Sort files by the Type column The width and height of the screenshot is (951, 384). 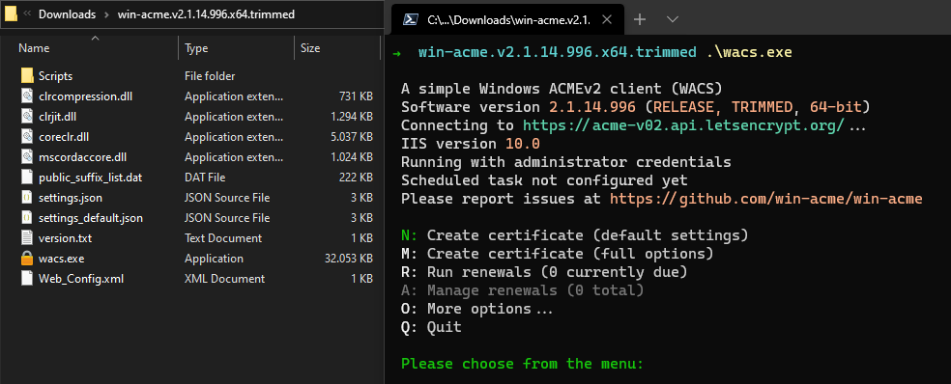[x=196, y=48]
